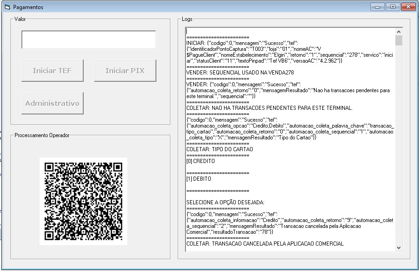The height and width of the screenshot is (271, 419).
Task: Click the Logs scrollbar up arrow
Action: (399, 32)
